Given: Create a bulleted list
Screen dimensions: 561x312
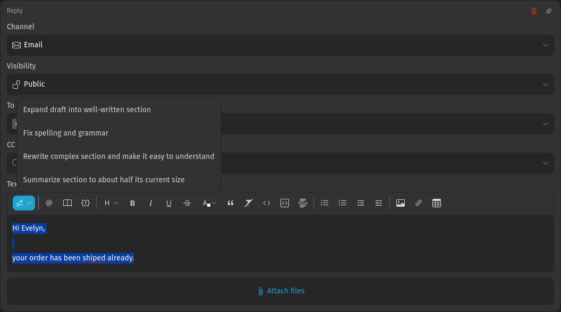Looking at the screenshot, I should point(343,203).
